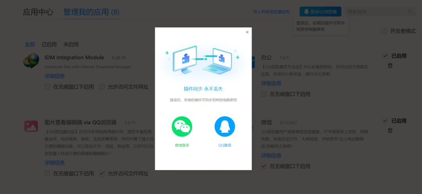Close the plugin sync login dialog
Screen dimensions: 422x194
point(247,32)
